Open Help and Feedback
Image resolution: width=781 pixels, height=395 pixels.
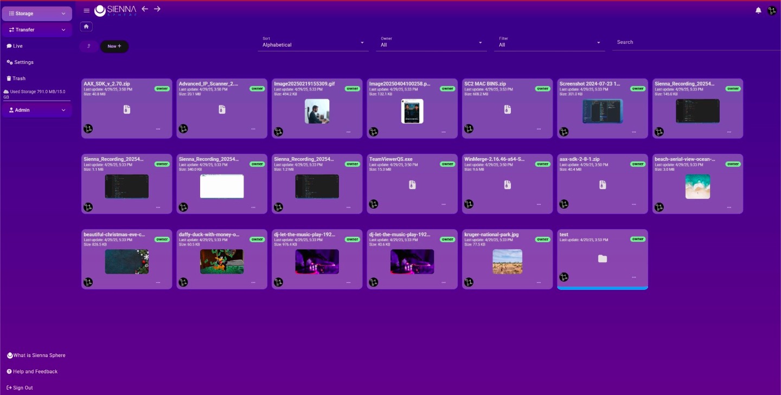[x=32, y=372]
